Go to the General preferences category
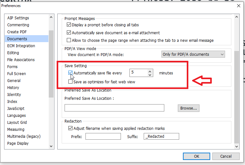This screenshot has height=165, width=245. tap(14, 81)
